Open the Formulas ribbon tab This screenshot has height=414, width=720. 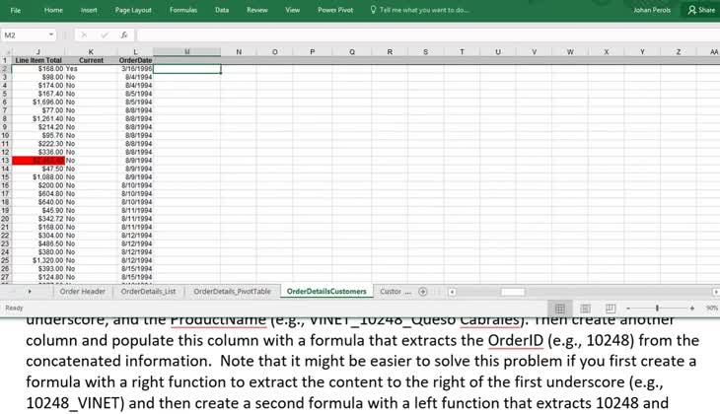coord(182,10)
